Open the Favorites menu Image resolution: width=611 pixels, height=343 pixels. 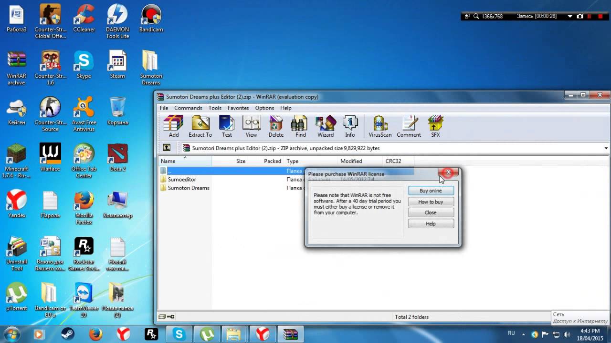pos(238,108)
